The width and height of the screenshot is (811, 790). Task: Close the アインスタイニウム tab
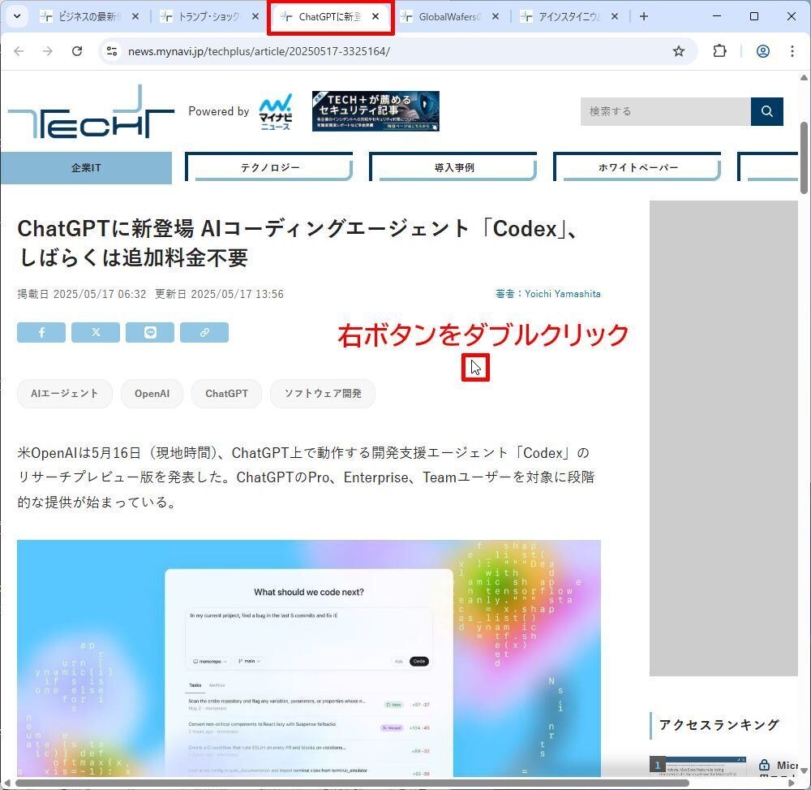(x=615, y=16)
